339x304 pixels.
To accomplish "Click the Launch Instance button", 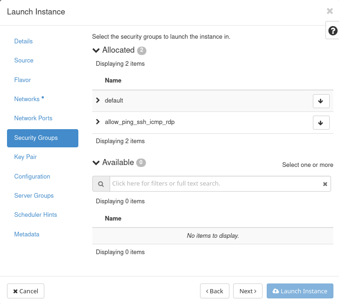I will point(300,291).
